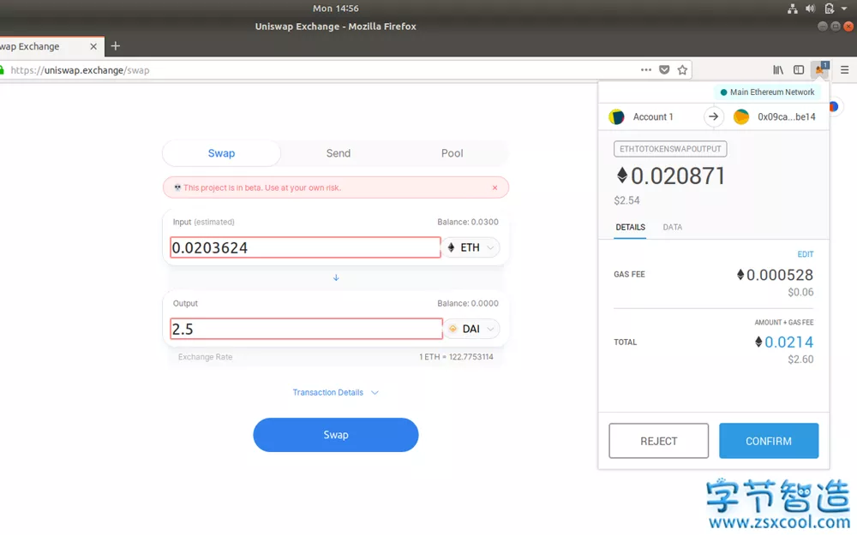The width and height of the screenshot is (857, 535).
Task: Open DAI token selector dropdown
Action: point(470,329)
